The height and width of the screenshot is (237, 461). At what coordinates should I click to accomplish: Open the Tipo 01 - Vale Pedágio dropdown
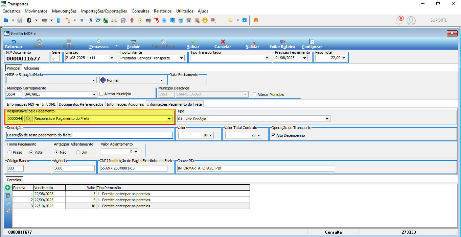click(x=327, y=119)
